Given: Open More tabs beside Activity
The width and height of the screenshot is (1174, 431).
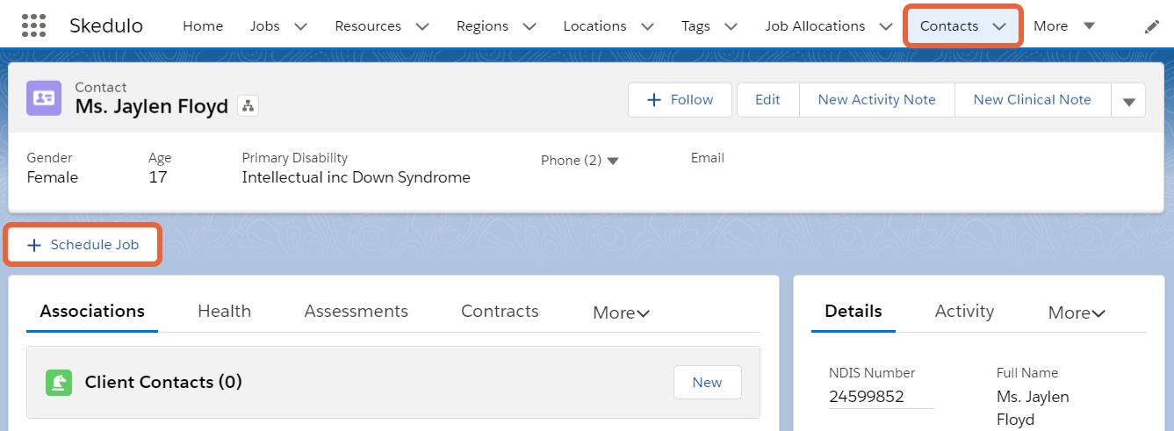Looking at the screenshot, I should (x=1077, y=312).
